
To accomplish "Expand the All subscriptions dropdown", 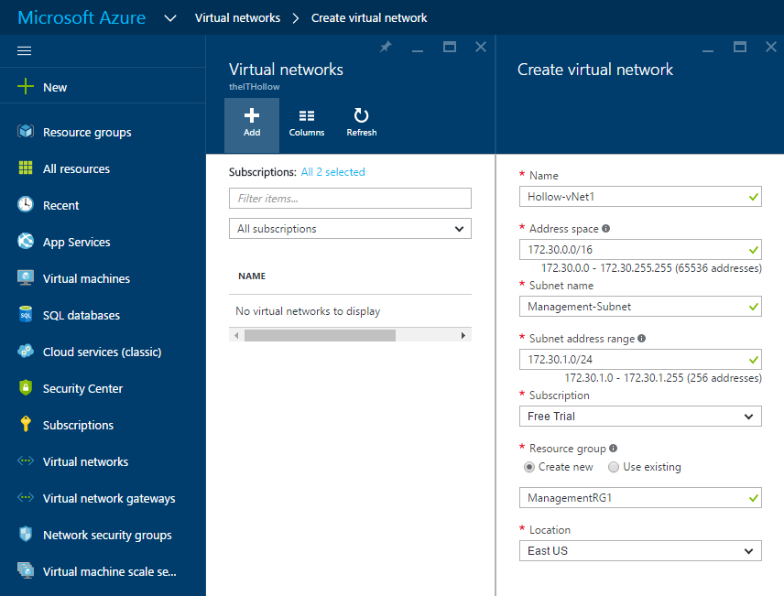I will [x=350, y=229].
